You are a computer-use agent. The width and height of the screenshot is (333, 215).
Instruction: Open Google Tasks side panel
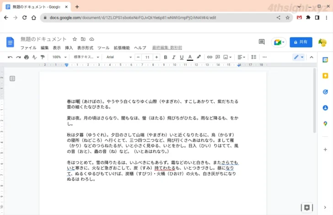click(x=325, y=92)
